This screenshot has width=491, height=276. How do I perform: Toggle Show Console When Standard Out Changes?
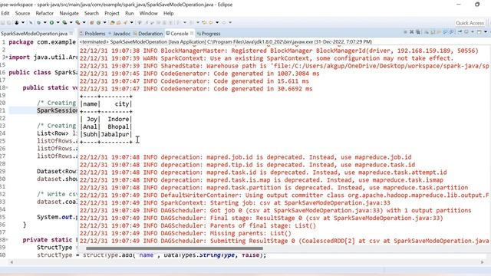(445, 32)
